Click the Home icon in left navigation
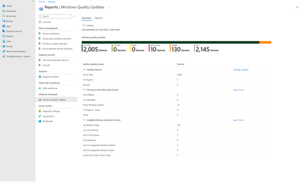 point(4,6)
